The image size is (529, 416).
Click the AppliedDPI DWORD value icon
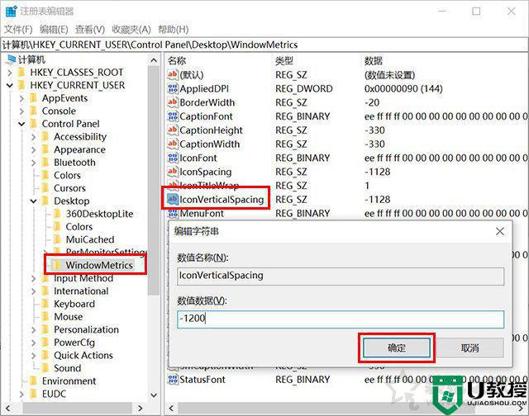173,88
